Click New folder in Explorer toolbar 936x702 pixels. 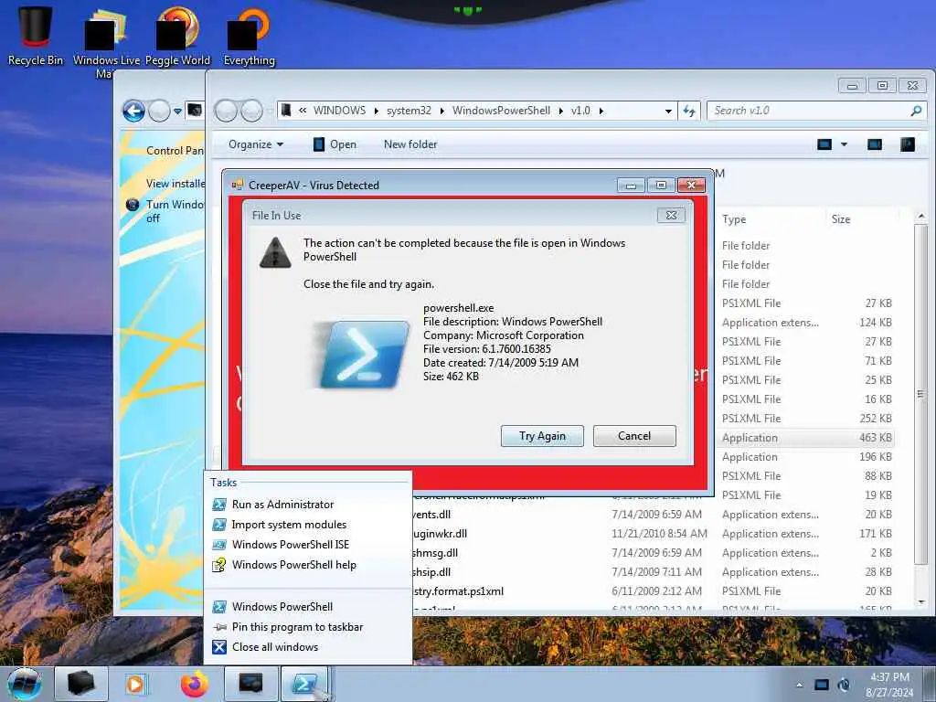410,144
